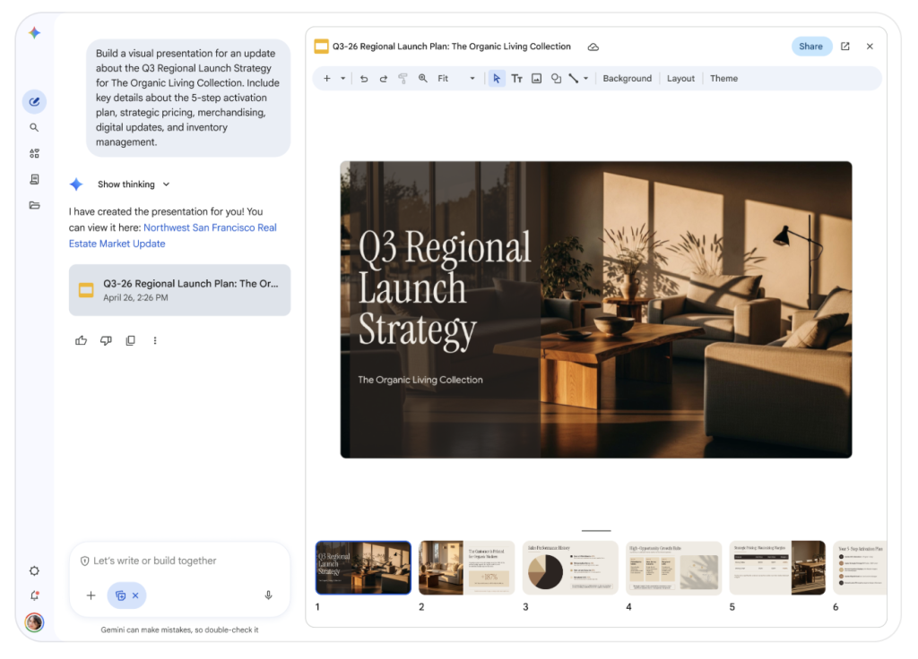Click the cloud saved status icon
This screenshot has height=659, width=918.
[593, 47]
